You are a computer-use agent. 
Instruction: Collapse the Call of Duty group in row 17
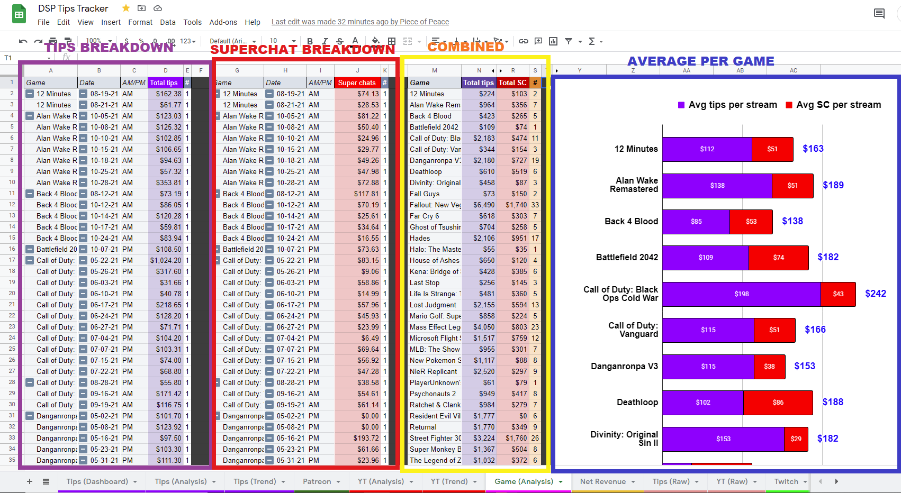(x=30, y=260)
